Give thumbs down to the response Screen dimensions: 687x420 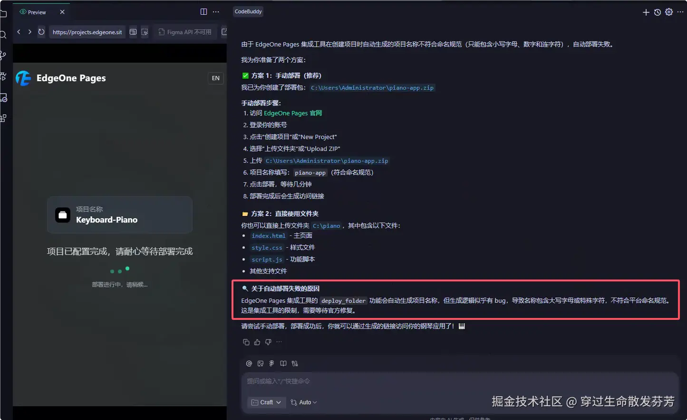tap(268, 342)
